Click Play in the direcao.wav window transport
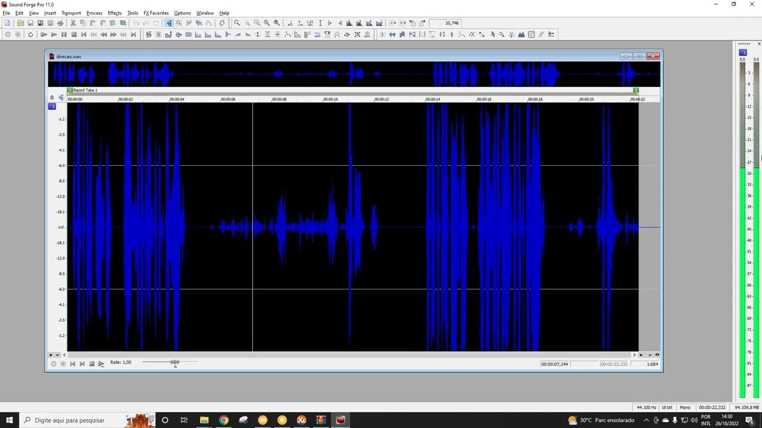The height and width of the screenshot is (428, 762). (x=101, y=364)
